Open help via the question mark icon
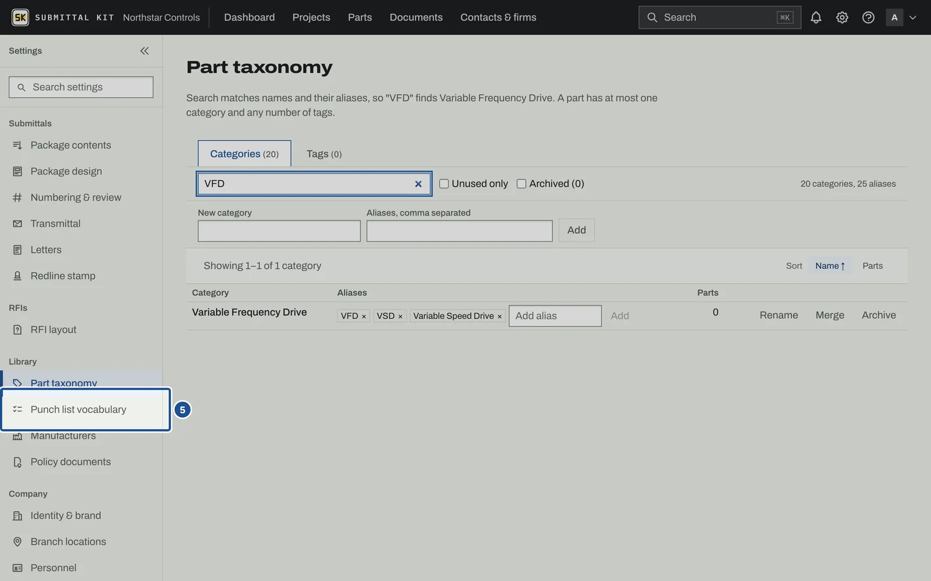Image resolution: width=931 pixels, height=581 pixels. point(868,17)
